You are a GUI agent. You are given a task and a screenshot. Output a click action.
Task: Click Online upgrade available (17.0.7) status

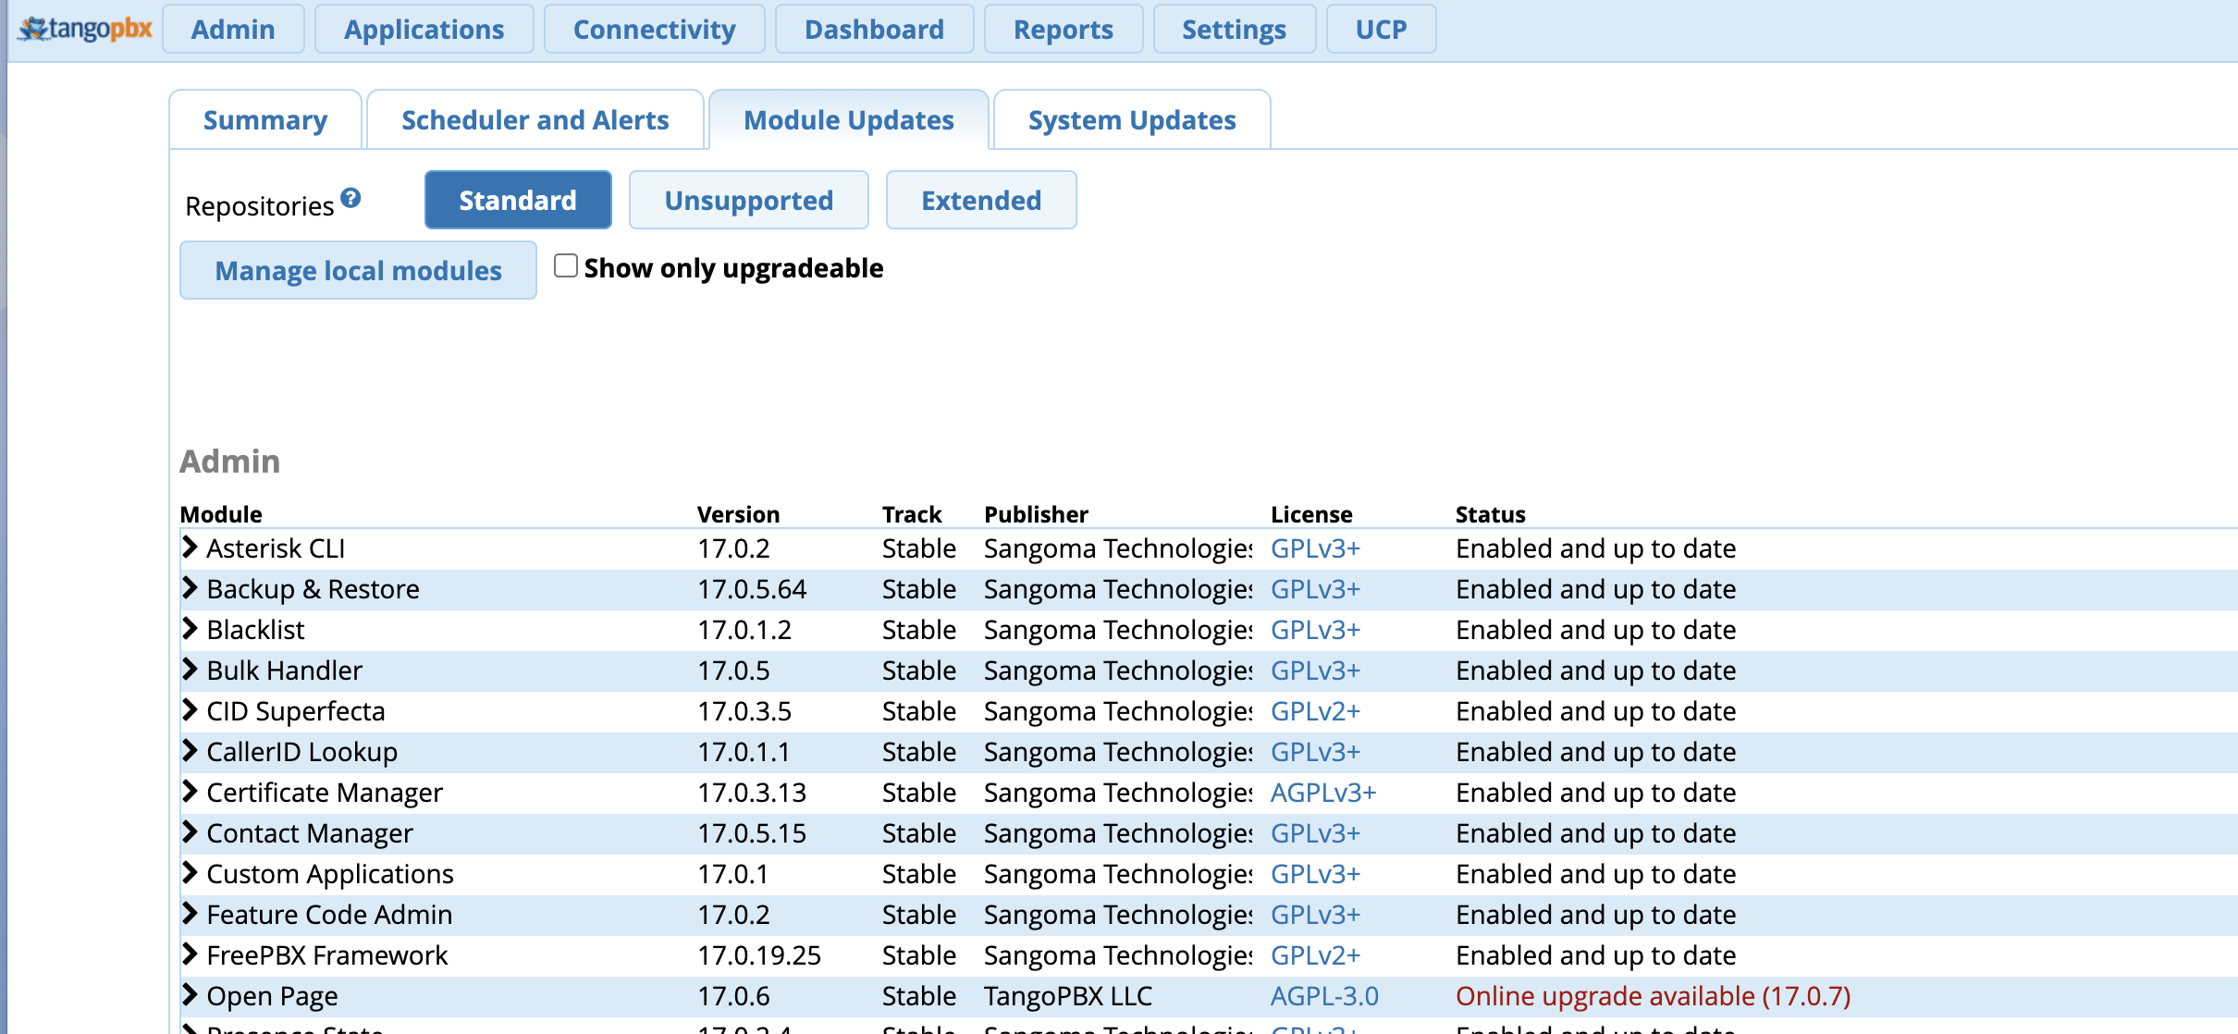pyautogui.click(x=1654, y=996)
